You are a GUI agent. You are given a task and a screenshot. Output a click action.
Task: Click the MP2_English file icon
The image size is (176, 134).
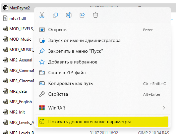pyautogui.click(x=5, y=101)
